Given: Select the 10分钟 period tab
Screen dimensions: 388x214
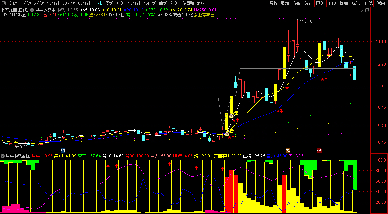Looking at the screenshot, I should click(134, 3).
